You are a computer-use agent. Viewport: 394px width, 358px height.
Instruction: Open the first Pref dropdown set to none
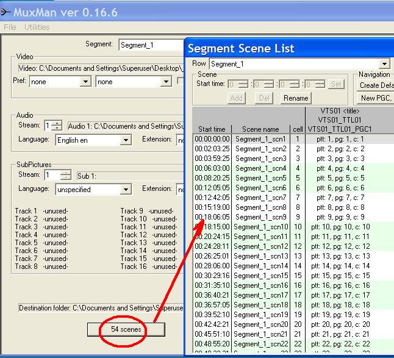(x=60, y=82)
